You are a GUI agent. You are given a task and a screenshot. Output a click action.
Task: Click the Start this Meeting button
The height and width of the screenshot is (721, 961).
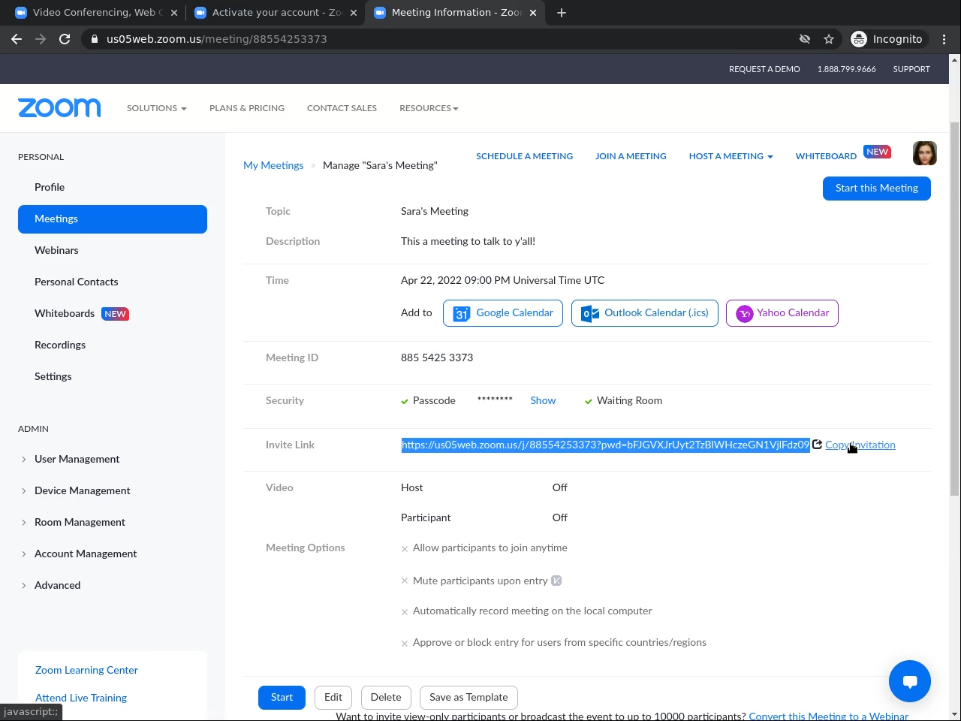[x=877, y=188]
